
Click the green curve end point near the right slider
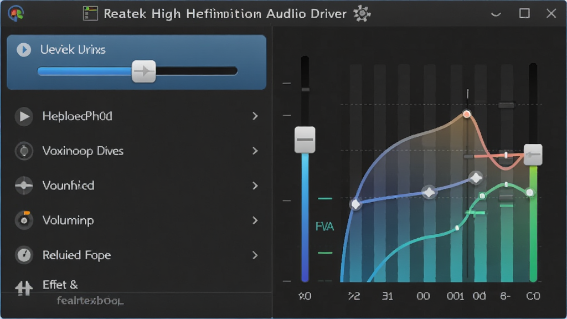(x=530, y=192)
